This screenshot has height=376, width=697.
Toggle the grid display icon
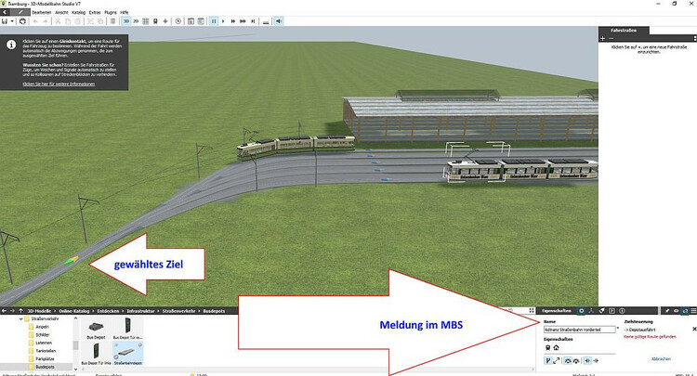(145, 21)
